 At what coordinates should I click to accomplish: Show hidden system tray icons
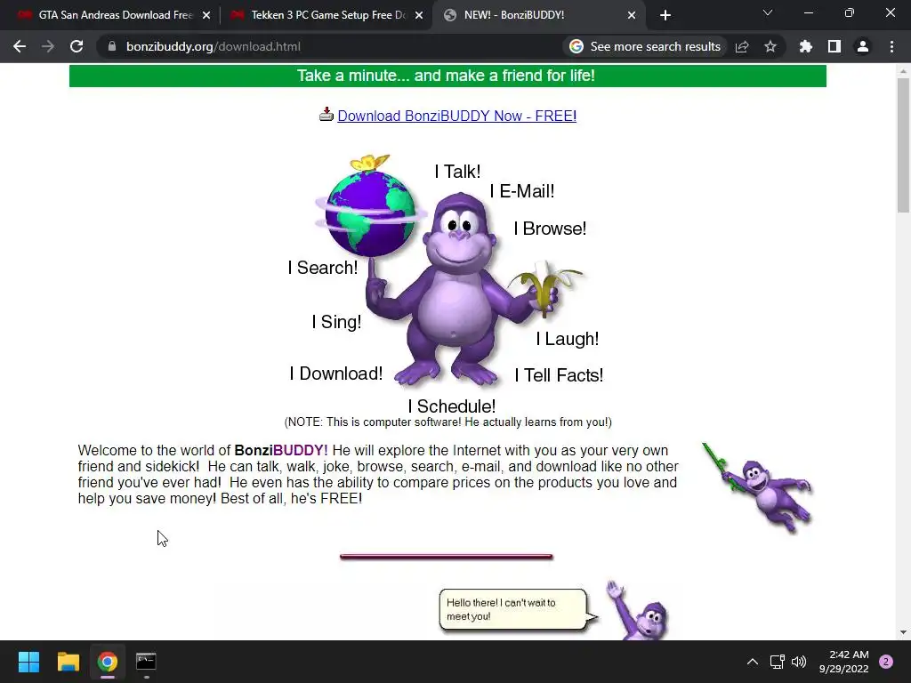point(753,662)
